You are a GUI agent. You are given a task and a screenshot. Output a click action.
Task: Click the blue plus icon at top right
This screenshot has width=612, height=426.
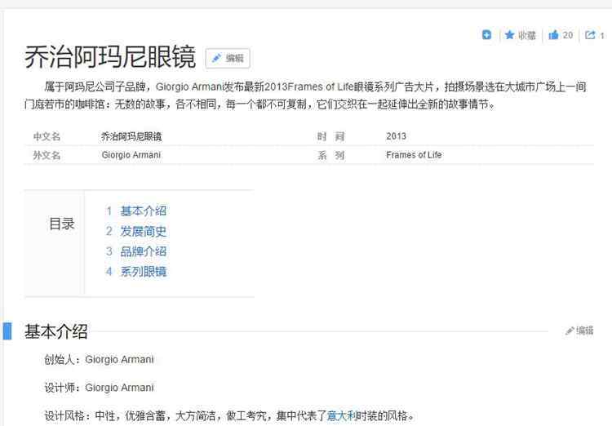coord(486,35)
